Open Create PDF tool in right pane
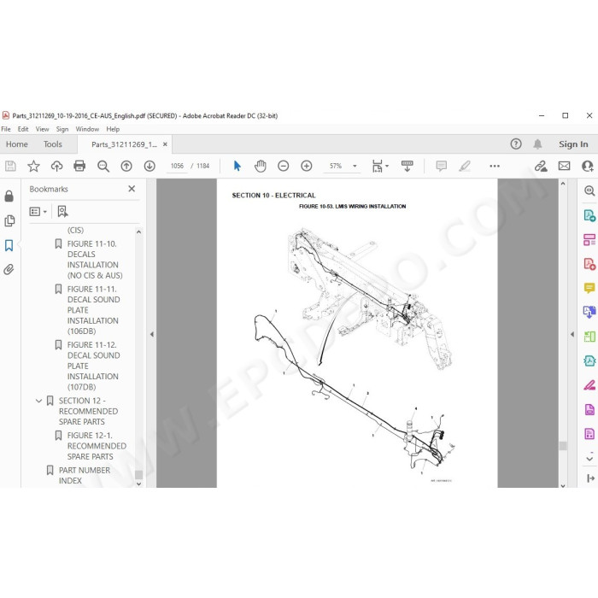 point(589,263)
